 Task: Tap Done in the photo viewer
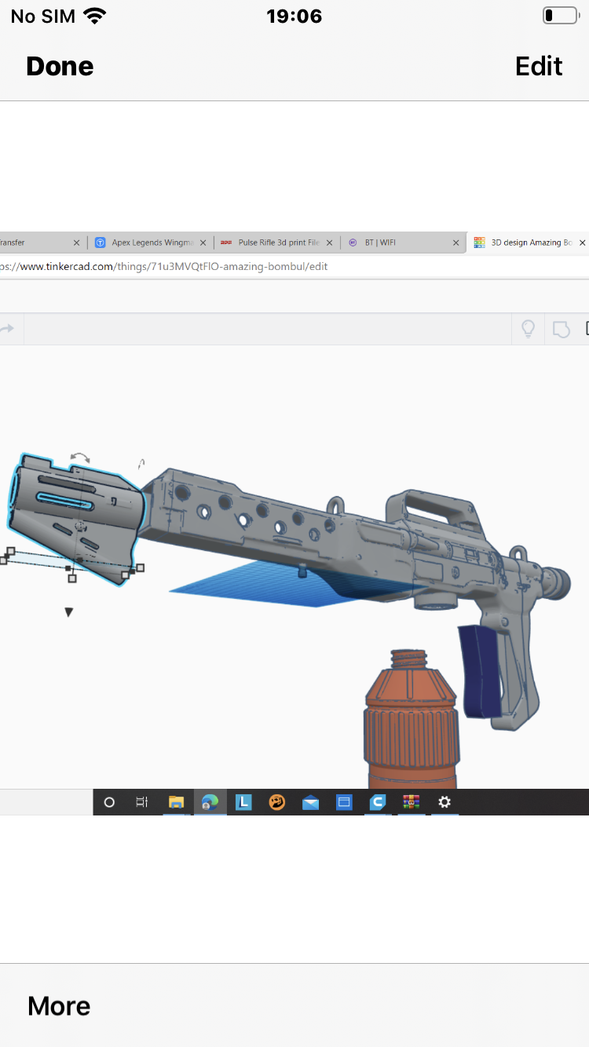(60, 66)
